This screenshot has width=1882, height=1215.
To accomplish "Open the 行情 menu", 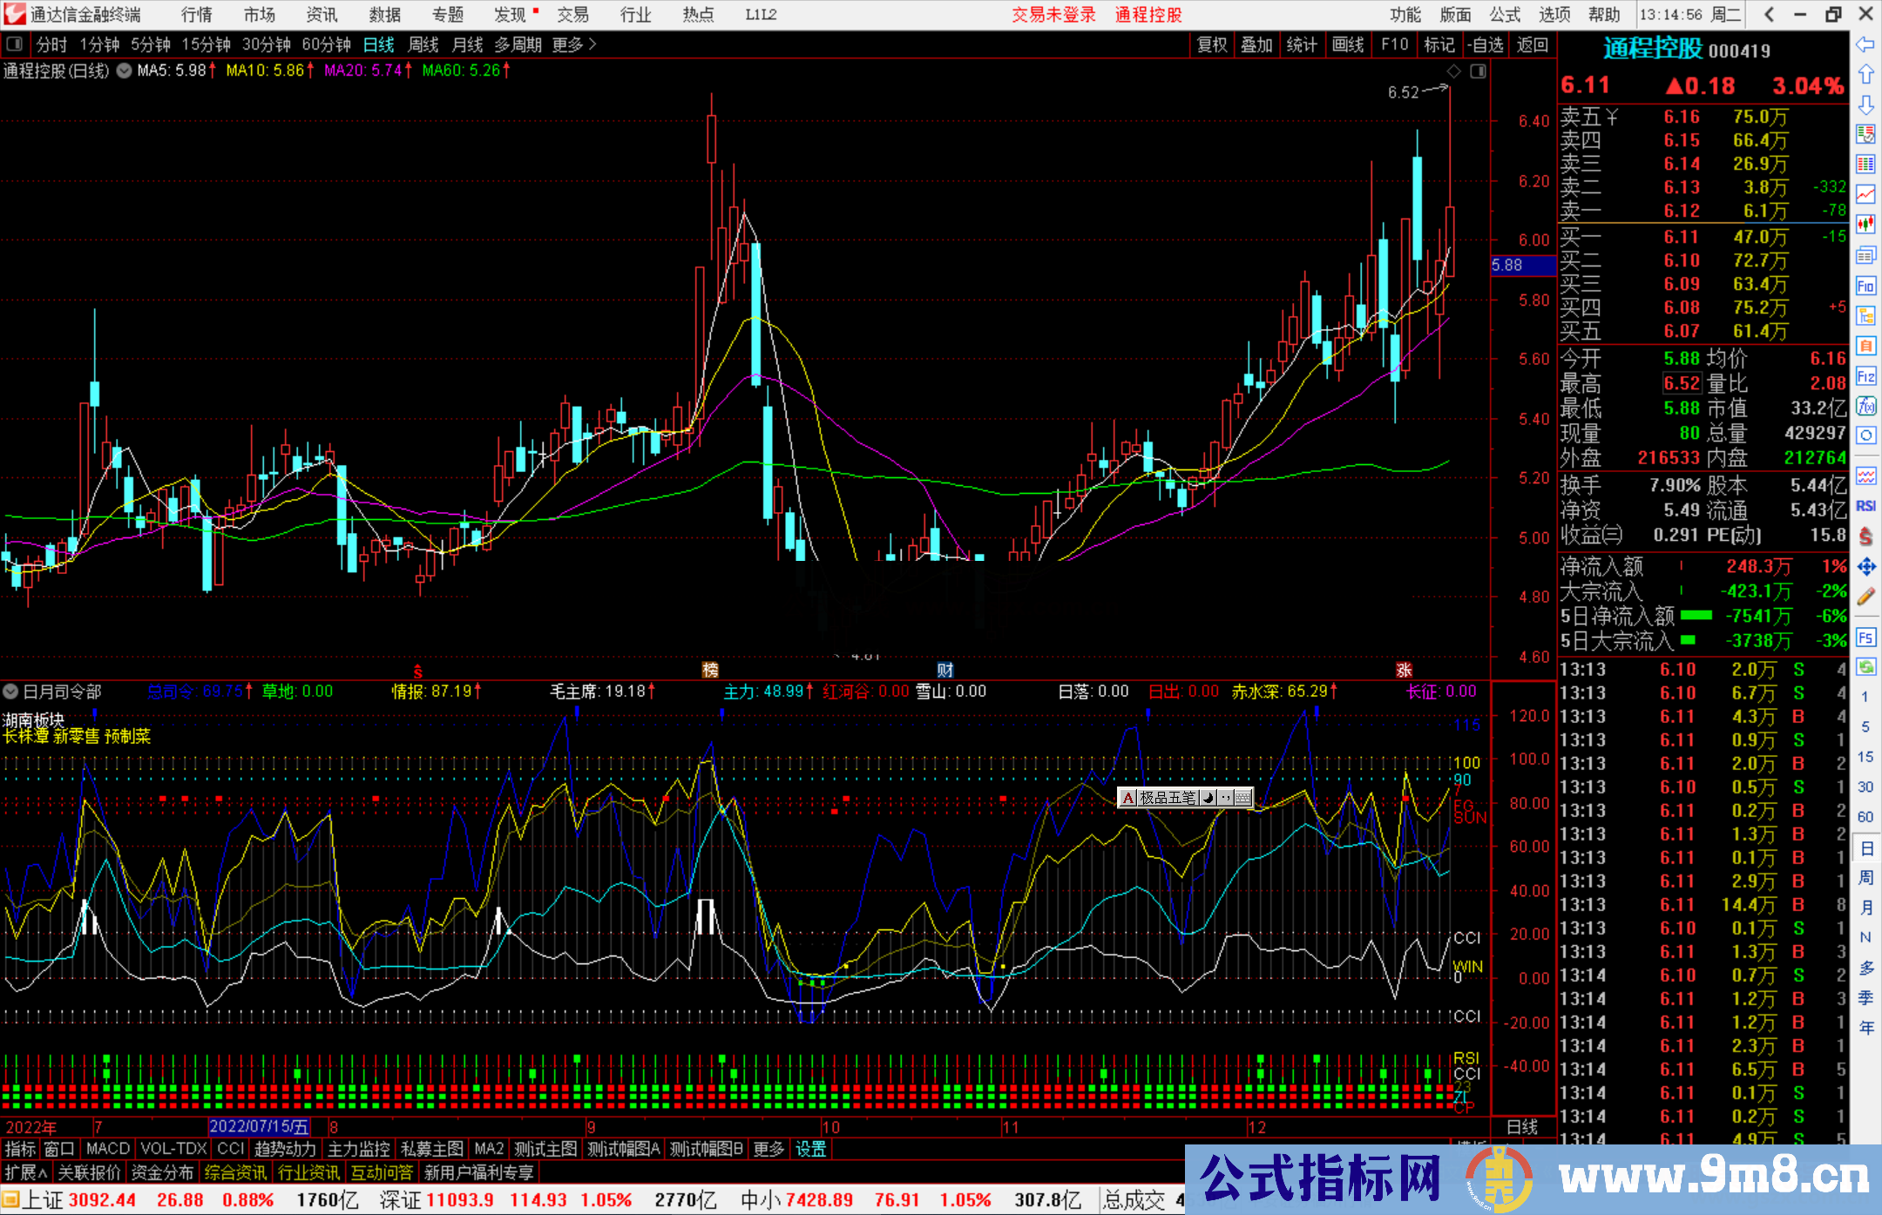I will point(197,15).
